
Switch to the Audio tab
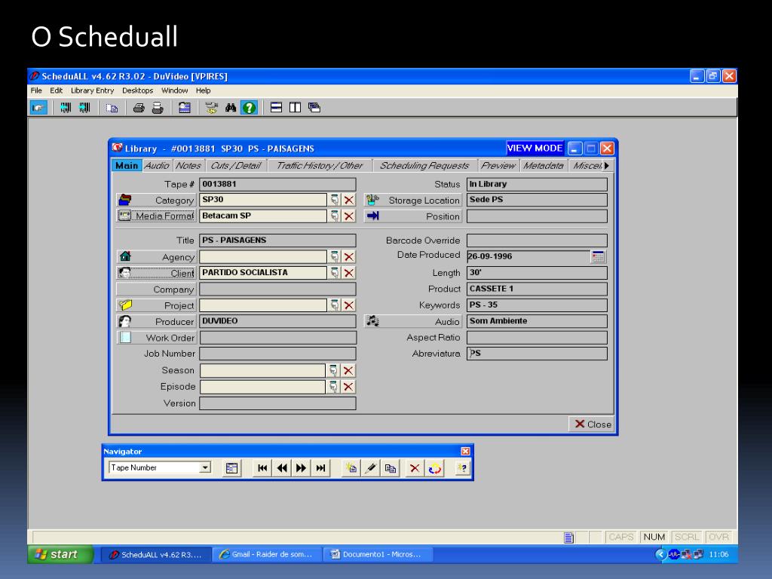point(157,166)
